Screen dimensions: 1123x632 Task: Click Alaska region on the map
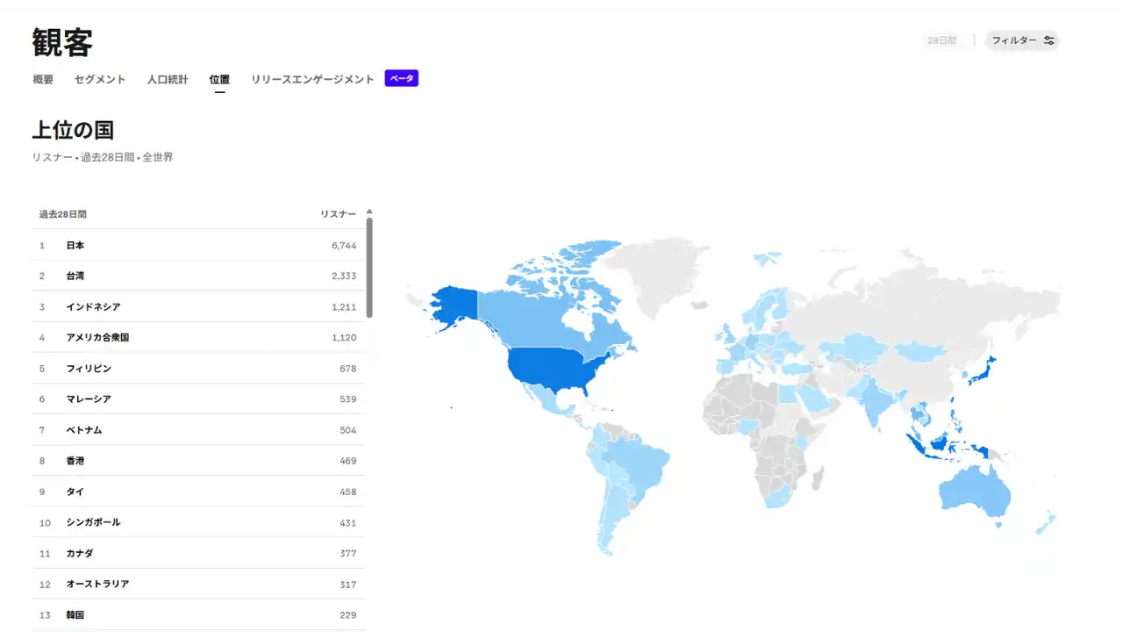[x=454, y=305]
